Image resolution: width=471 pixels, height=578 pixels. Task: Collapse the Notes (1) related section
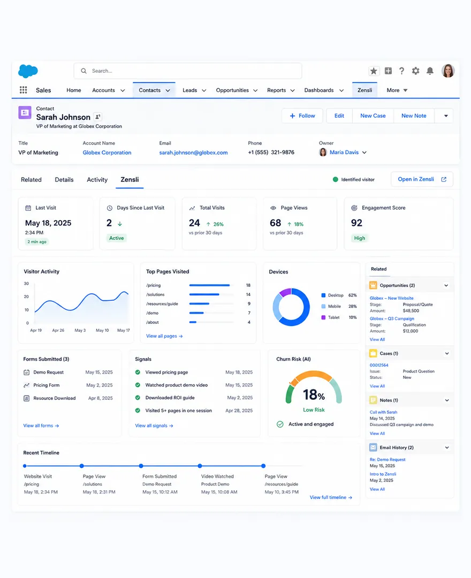(447, 400)
